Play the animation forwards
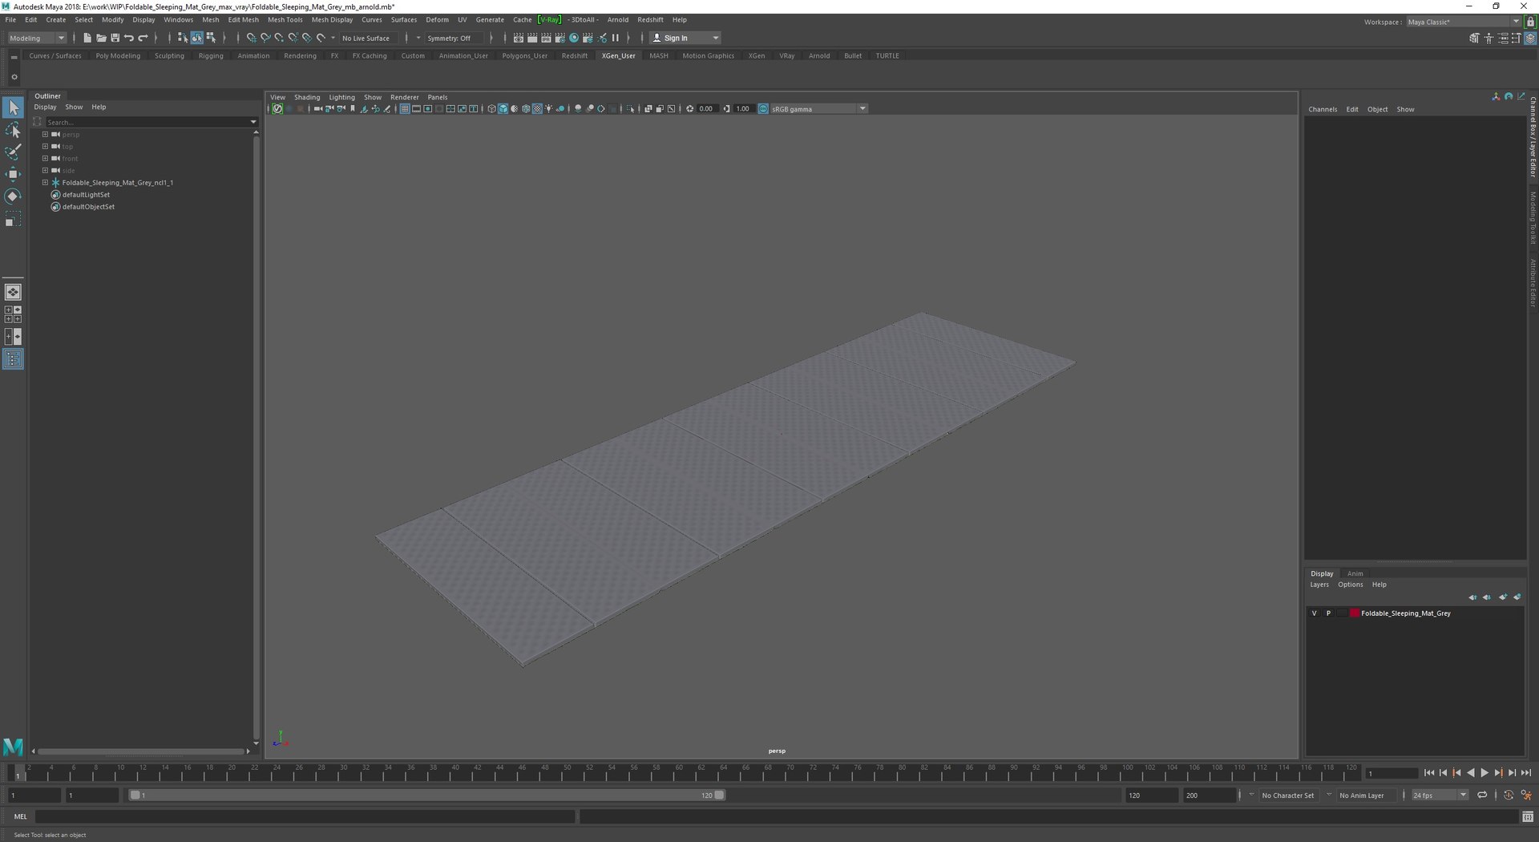This screenshot has width=1539, height=842. [1484, 773]
